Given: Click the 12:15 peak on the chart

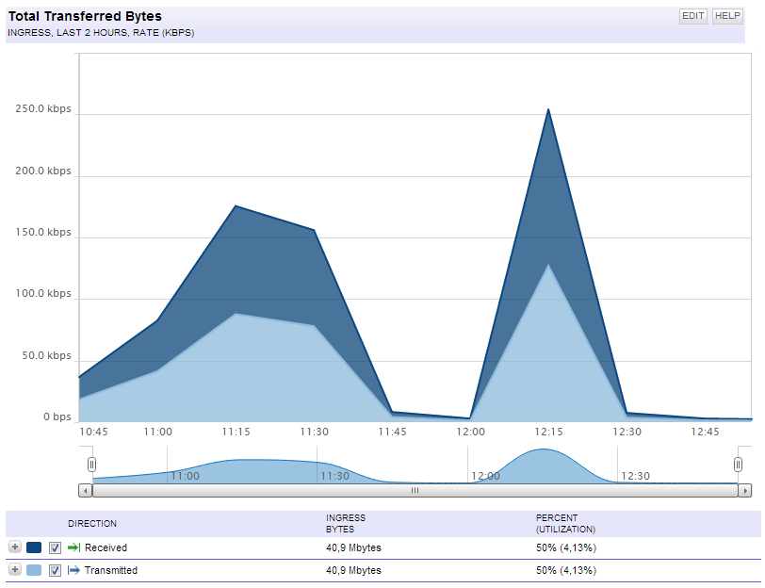Looking at the screenshot, I should point(548,109).
